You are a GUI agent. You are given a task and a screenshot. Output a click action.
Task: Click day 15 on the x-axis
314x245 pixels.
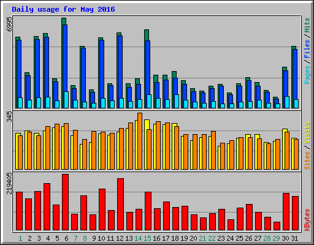(x=147, y=238)
